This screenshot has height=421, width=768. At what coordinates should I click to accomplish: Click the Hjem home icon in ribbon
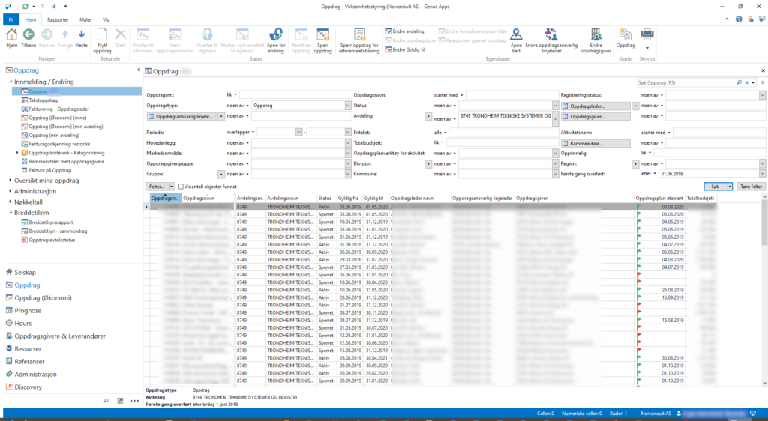click(11, 34)
